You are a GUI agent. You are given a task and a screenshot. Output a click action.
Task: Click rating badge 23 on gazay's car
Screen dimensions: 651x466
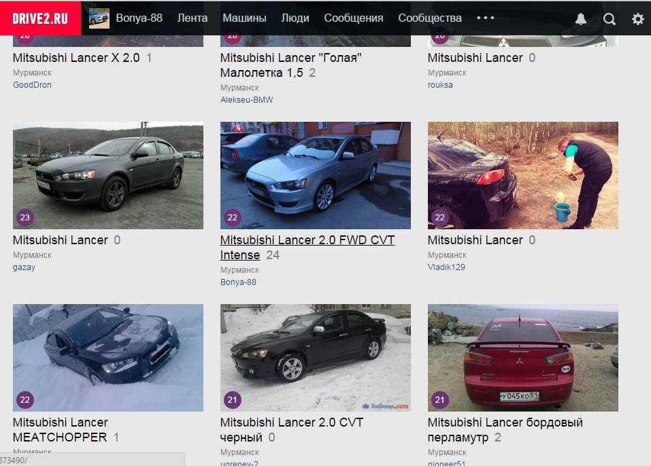coord(25,217)
